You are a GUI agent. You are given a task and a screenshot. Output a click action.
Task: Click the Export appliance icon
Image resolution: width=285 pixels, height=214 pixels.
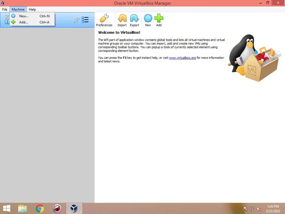coord(134,20)
